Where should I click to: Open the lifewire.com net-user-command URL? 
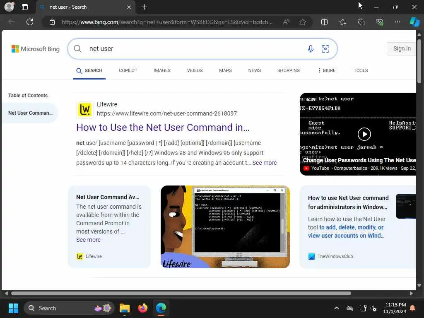click(x=167, y=113)
